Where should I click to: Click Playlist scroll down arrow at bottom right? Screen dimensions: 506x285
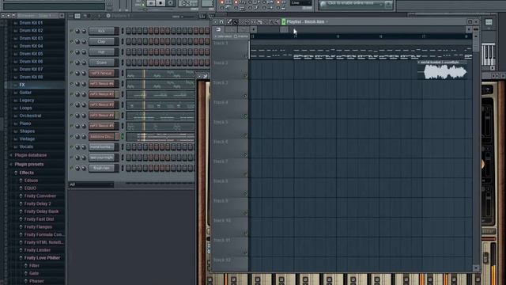point(476,268)
